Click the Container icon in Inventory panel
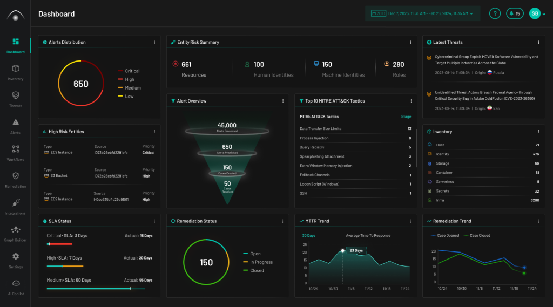This screenshot has height=307, width=553. (x=429, y=172)
